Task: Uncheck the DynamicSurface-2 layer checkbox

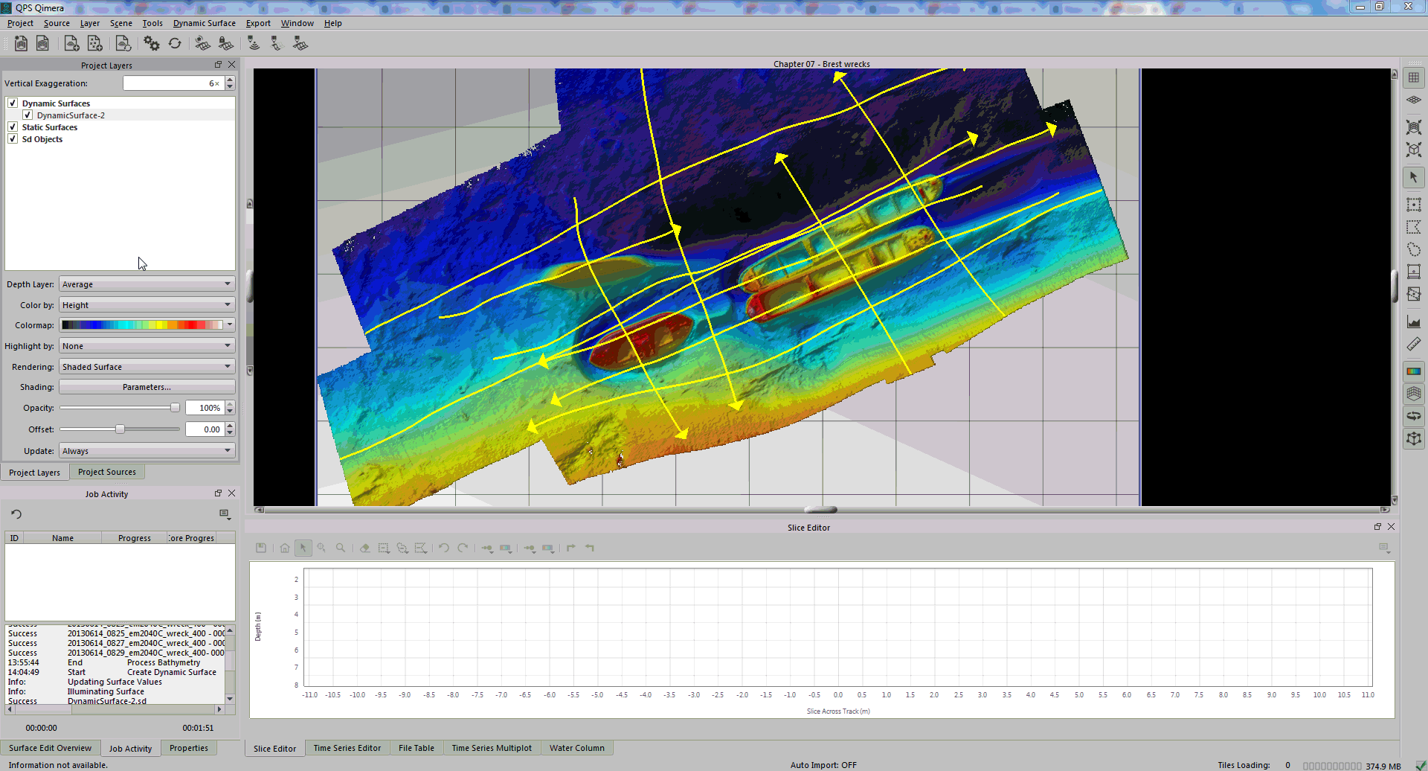Action: pyautogui.click(x=28, y=115)
